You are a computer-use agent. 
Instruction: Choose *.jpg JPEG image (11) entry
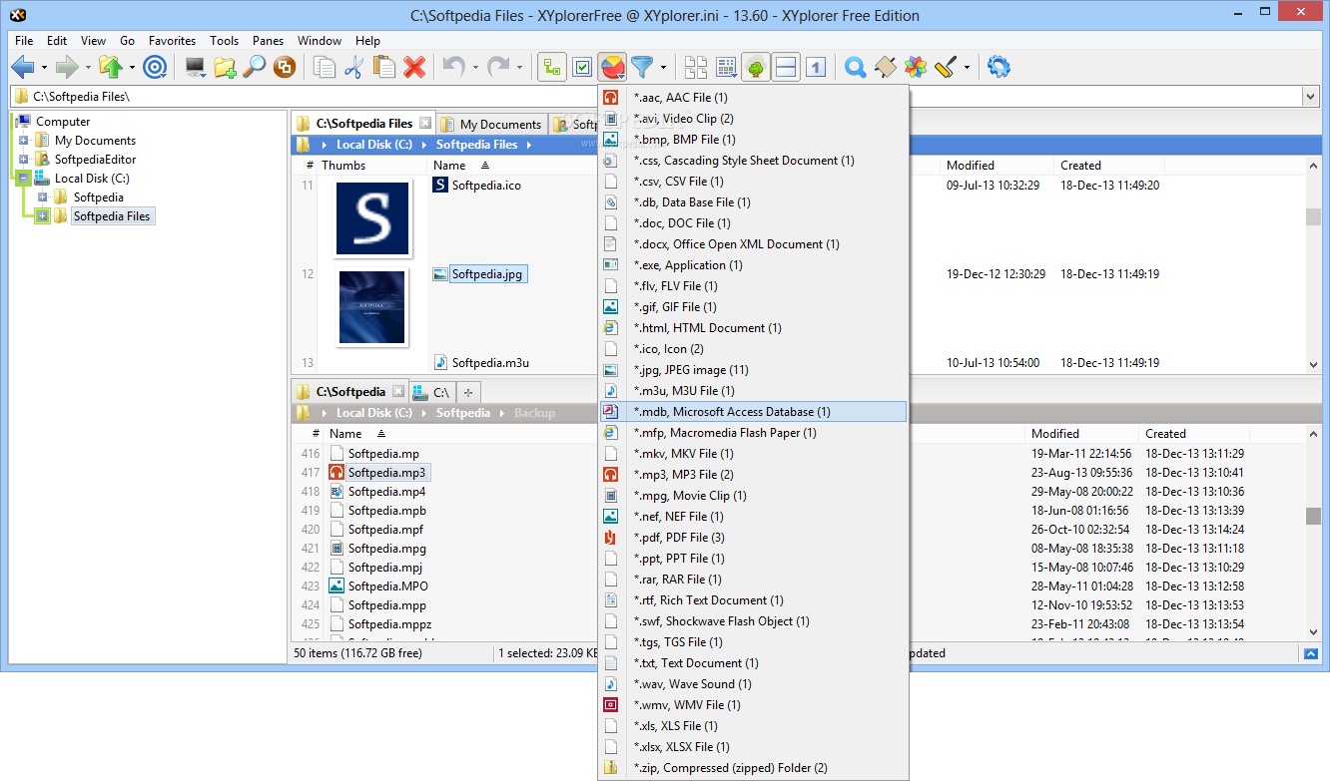(754, 370)
